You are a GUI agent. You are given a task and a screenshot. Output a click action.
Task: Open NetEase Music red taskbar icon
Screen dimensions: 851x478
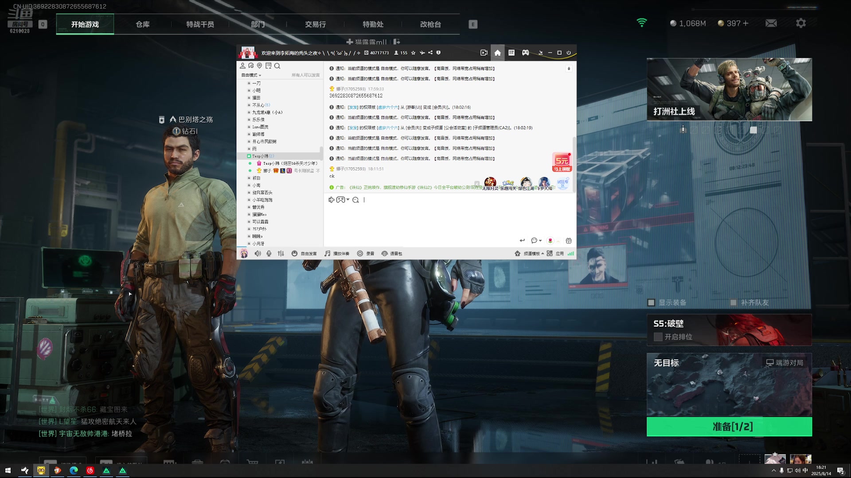tap(90, 470)
